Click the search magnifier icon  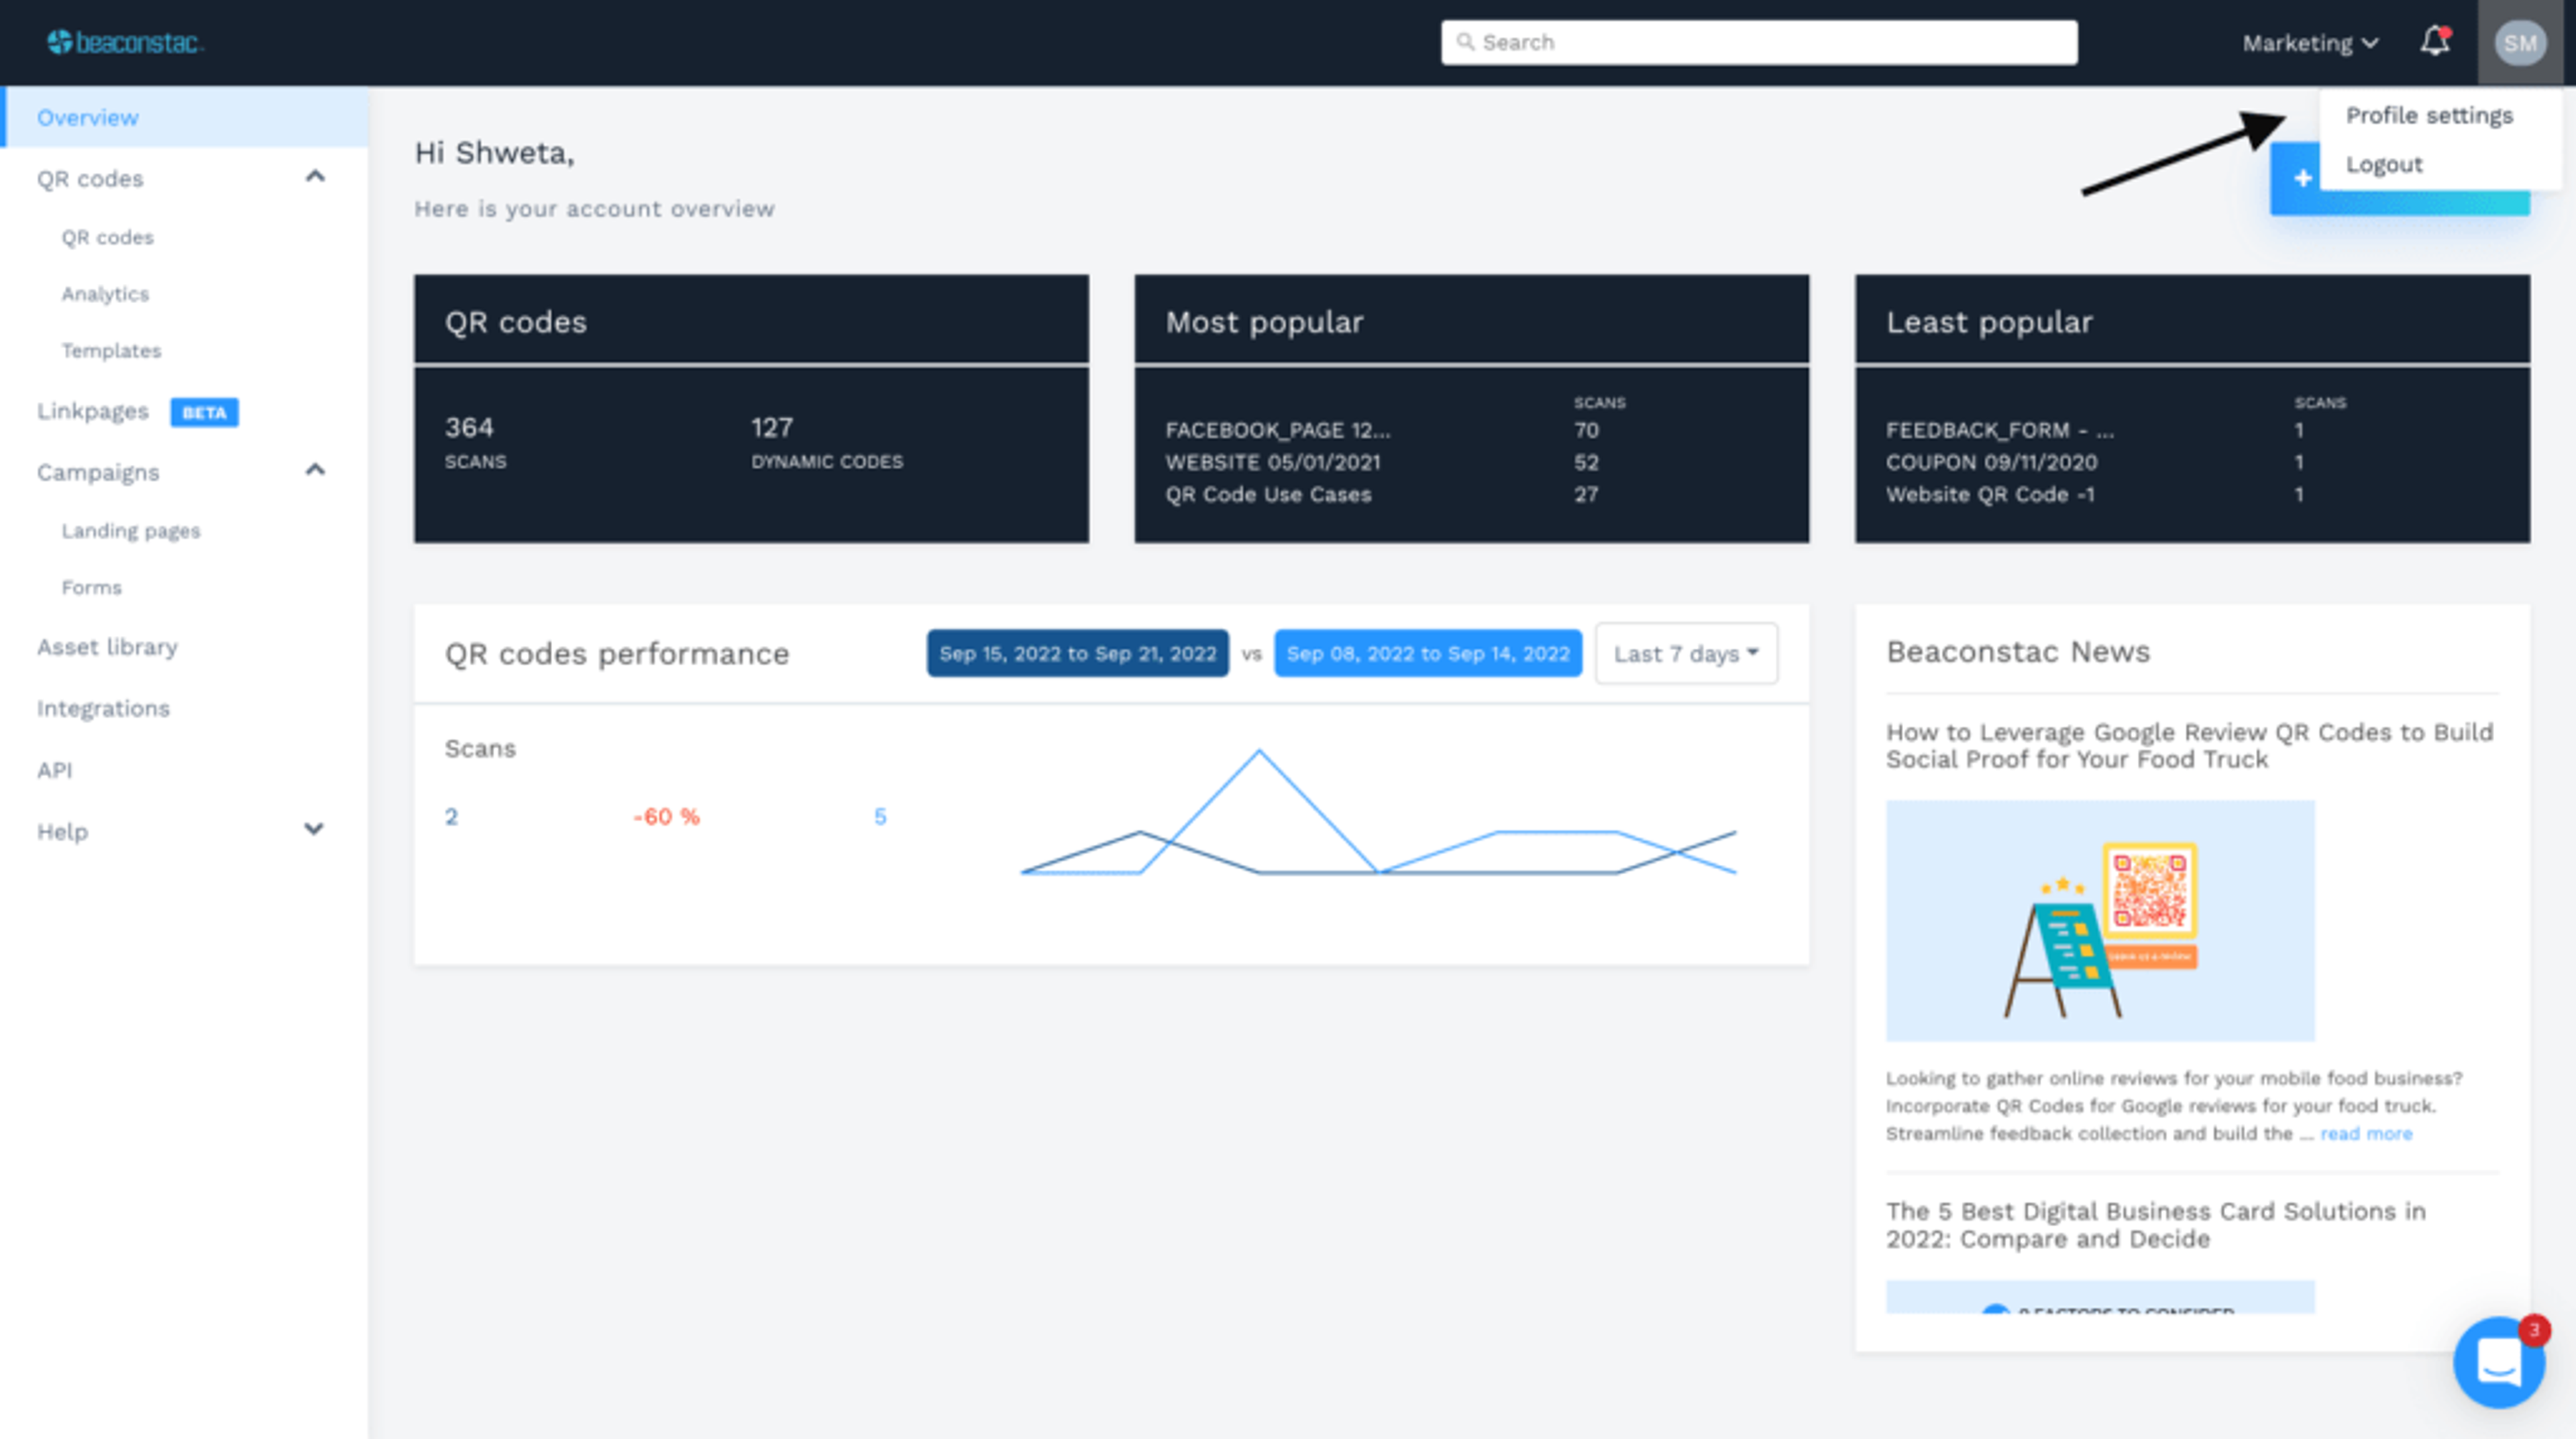pos(1465,42)
